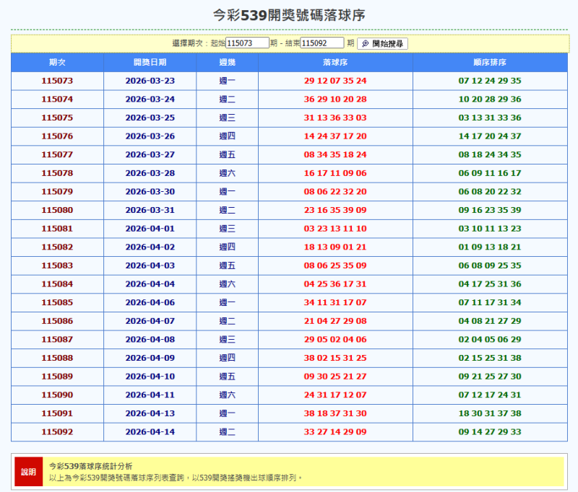Image resolution: width=578 pixels, height=492 pixels.
Task: Select period number 115090
Action: [57, 395]
